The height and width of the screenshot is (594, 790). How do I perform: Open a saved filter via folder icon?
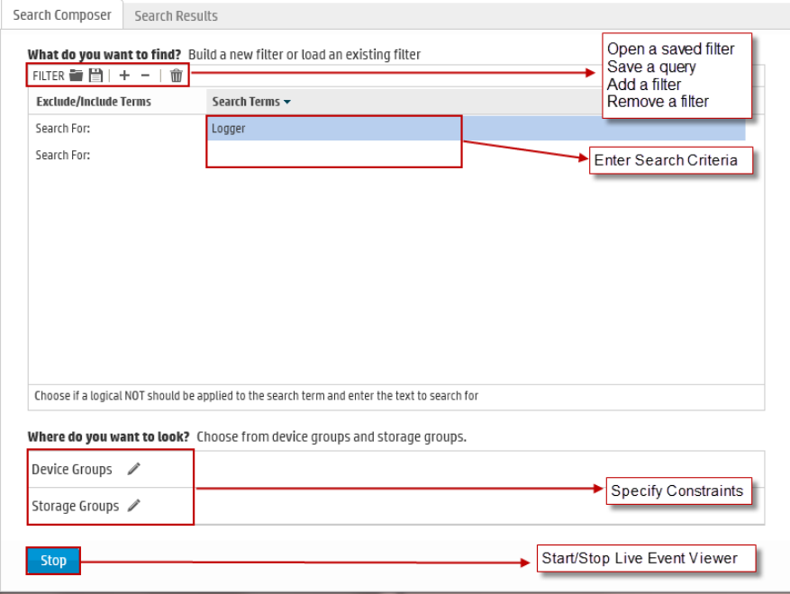tap(76, 76)
